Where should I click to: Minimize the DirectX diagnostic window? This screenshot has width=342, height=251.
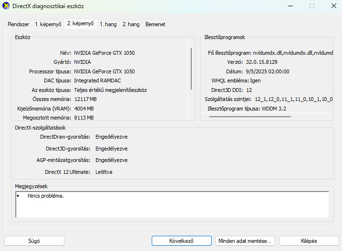click(290, 6)
